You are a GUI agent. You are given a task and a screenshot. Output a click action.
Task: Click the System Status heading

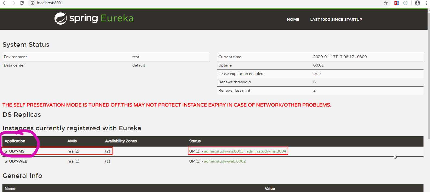[x=26, y=45]
